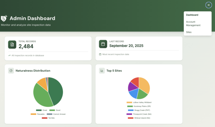Click the 'Wildcat Island (NA)' legend label
The width and height of the screenshot is (215, 127).
pos(142,118)
